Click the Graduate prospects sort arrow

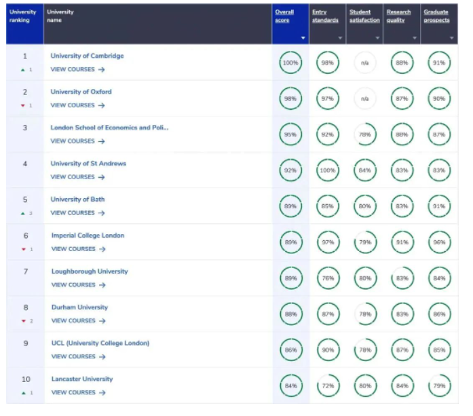click(x=451, y=38)
